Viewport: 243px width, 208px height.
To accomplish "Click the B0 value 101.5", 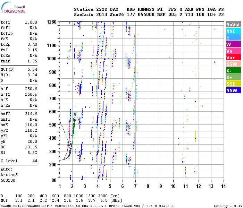I will pos(31,147).
